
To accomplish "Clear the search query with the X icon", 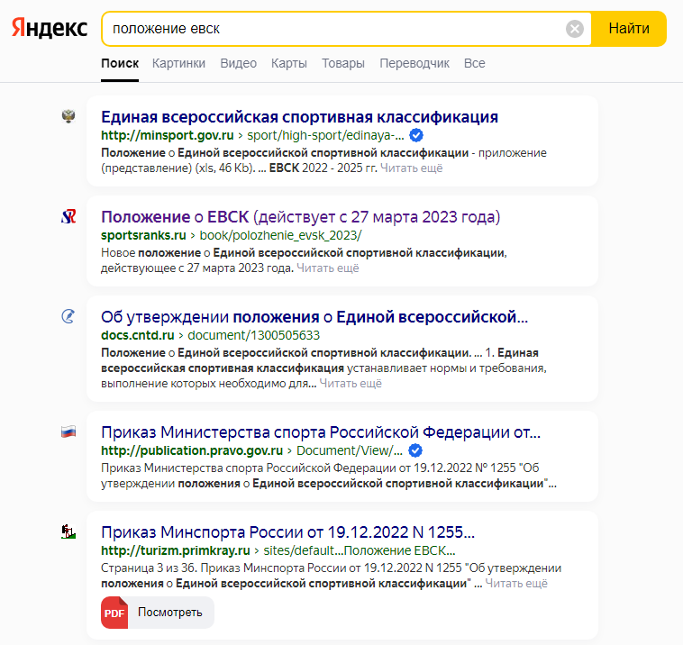I will tap(575, 29).
